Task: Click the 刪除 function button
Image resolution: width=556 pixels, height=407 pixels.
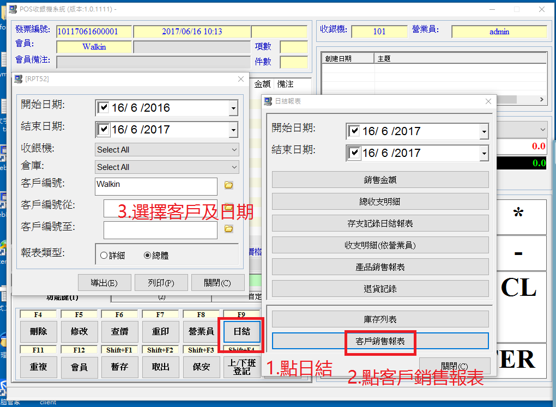Action: coord(38,331)
